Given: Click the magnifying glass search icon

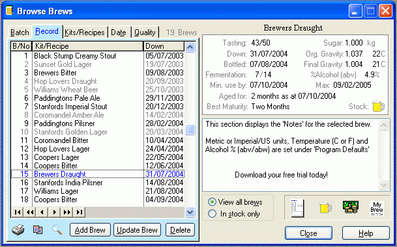Looking at the screenshot, I should click(x=57, y=229).
